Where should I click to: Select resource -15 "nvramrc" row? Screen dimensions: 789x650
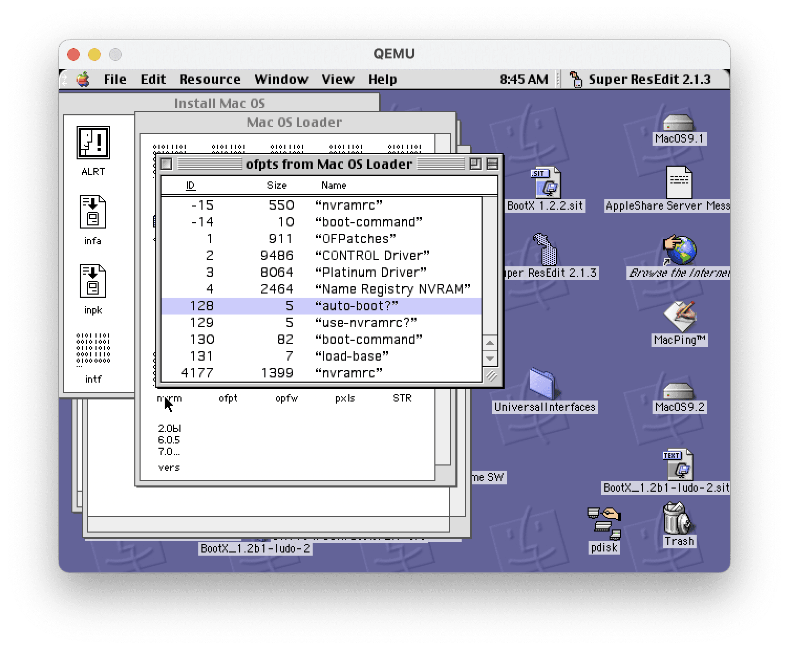[321, 205]
